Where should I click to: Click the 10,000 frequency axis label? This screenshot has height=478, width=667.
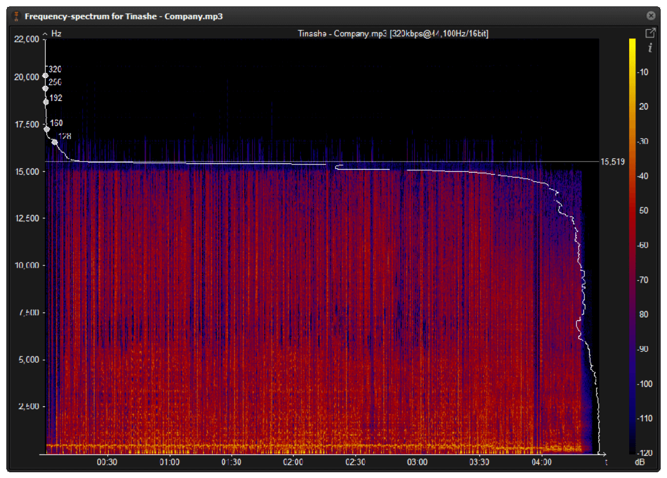pyautogui.click(x=26, y=265)
